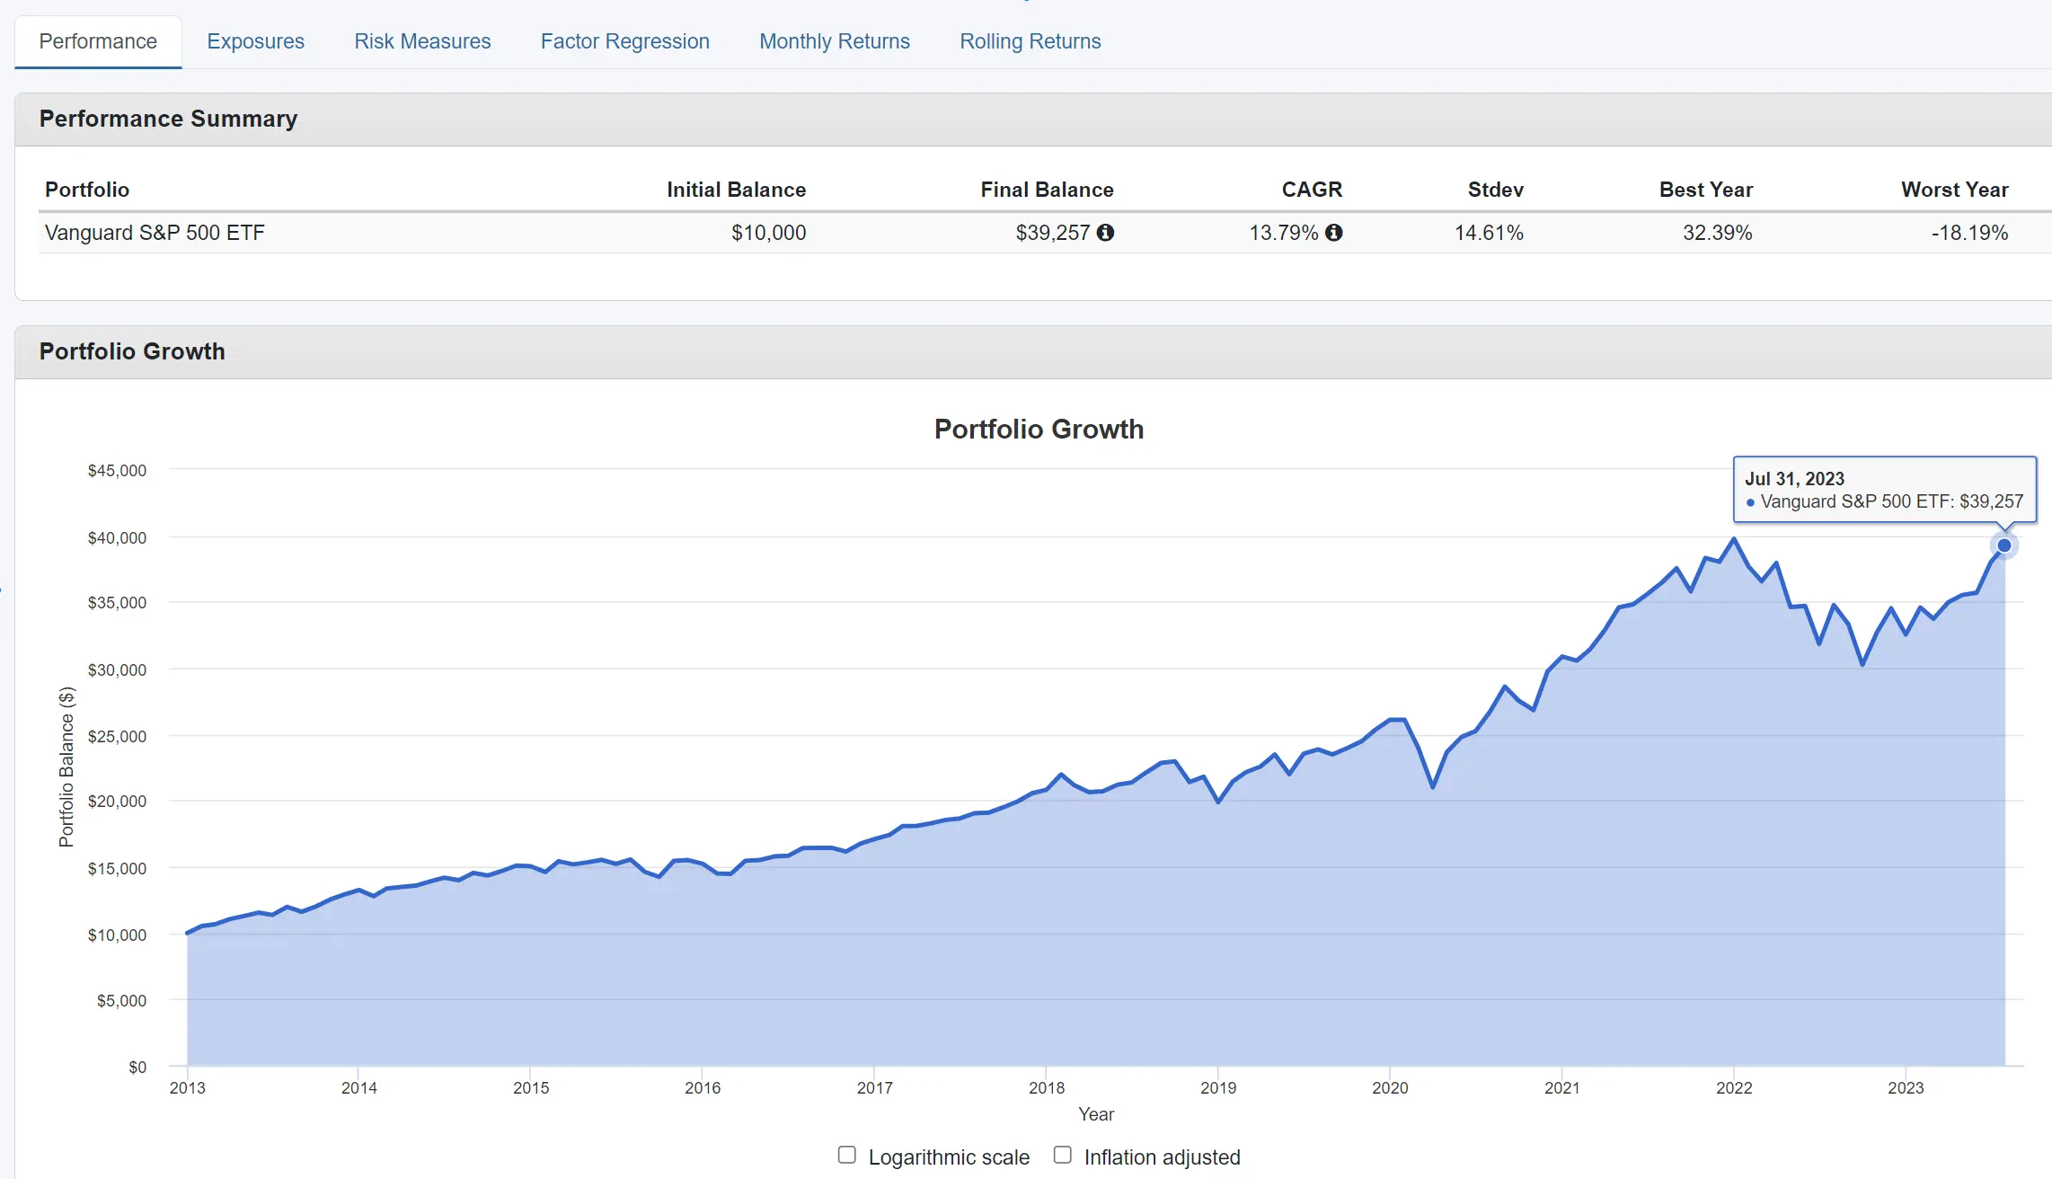Switch to the Exposures tab
This screenshot has height=1179, width=2052.
tap(255, 41)
